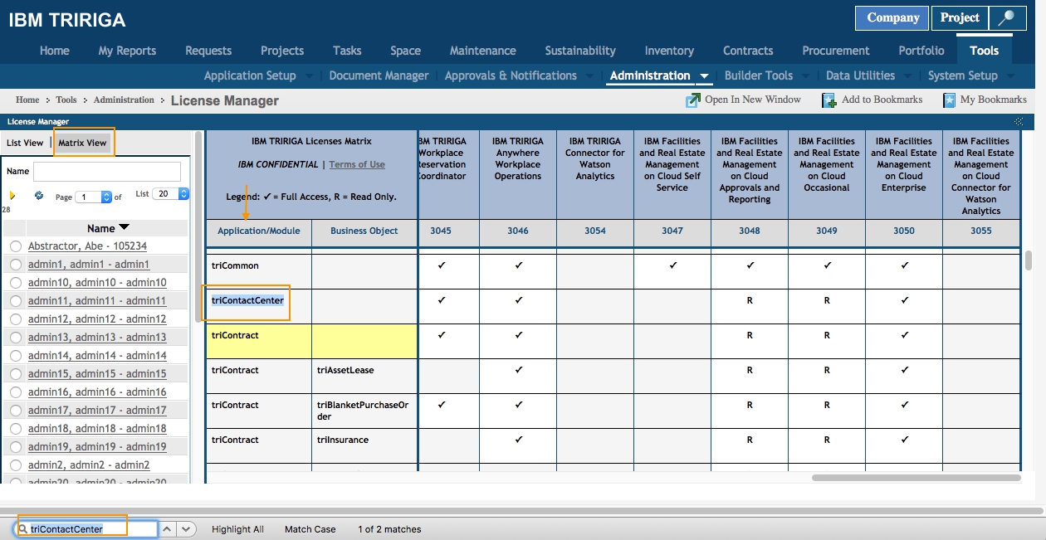Expand the Data Utilities menu arrow
The image size is (1046, 540).
click(x=908, y=76)
